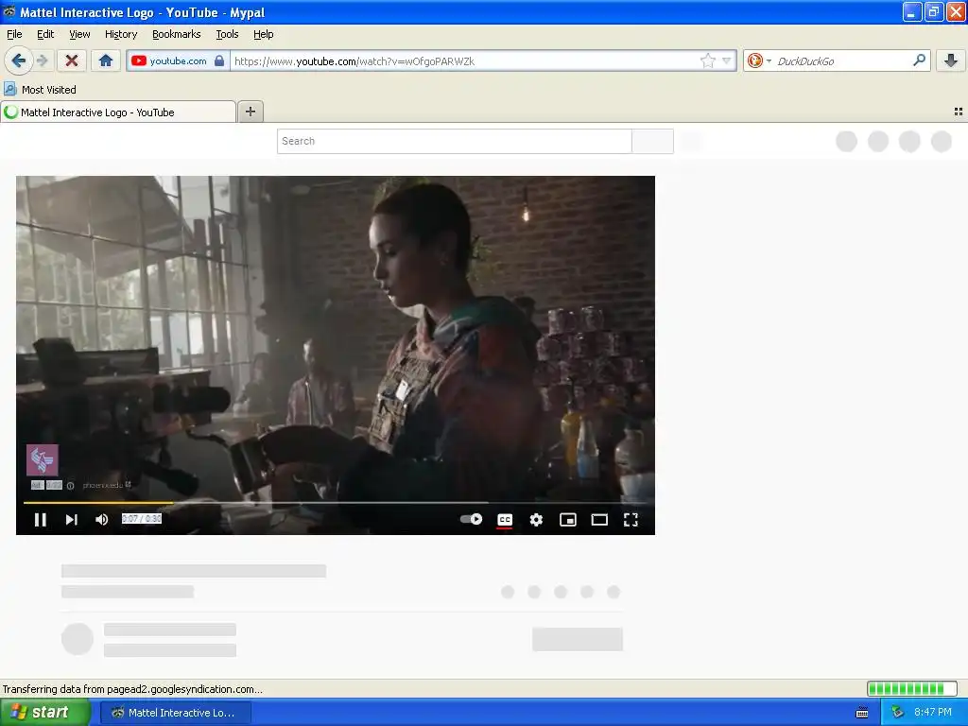This screenshot has height=726, width=968.
Task: Stop loading the page
Action: pyautogui.click(x=72, y=60)
